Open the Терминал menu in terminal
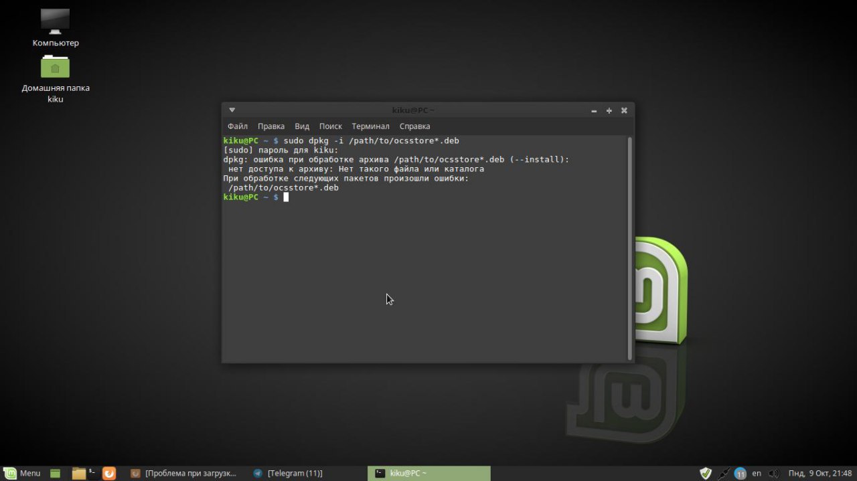This screenshot has height=481, width=857. pyautogui.click(x=370, y=126)
